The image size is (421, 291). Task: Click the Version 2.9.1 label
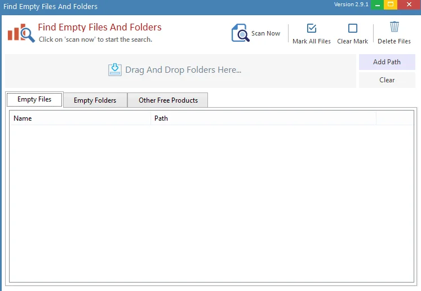(351, 5)
